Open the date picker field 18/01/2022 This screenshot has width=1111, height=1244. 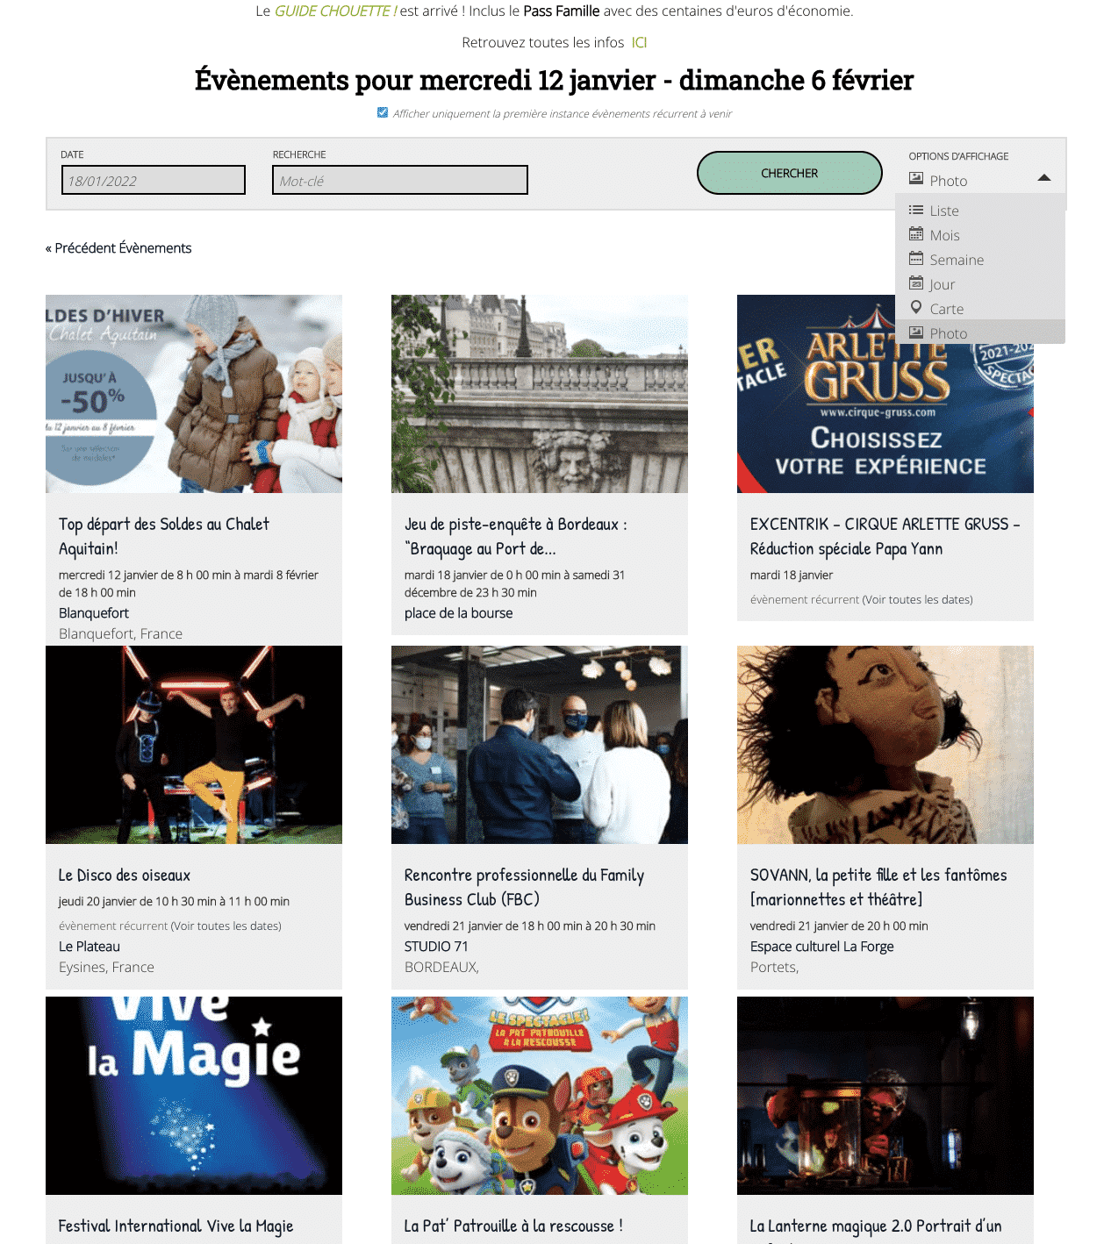154,180
